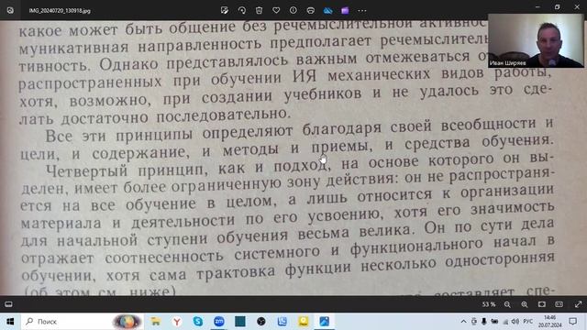Switch to the Photos app taskbar icon

[x=325, y=322]
